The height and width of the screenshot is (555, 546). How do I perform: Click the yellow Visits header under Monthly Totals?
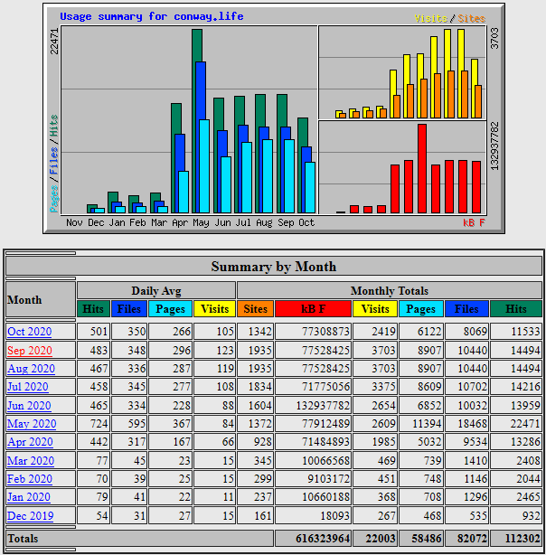(375, 308)
